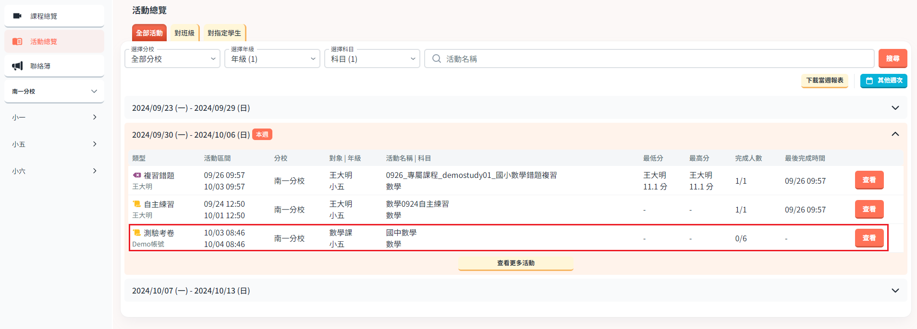
Task: Open 聯絡簿 in the sidebar
Action: click(x=54, y=66)
